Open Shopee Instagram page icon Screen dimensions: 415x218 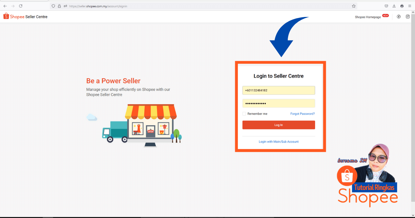(408, 17)
